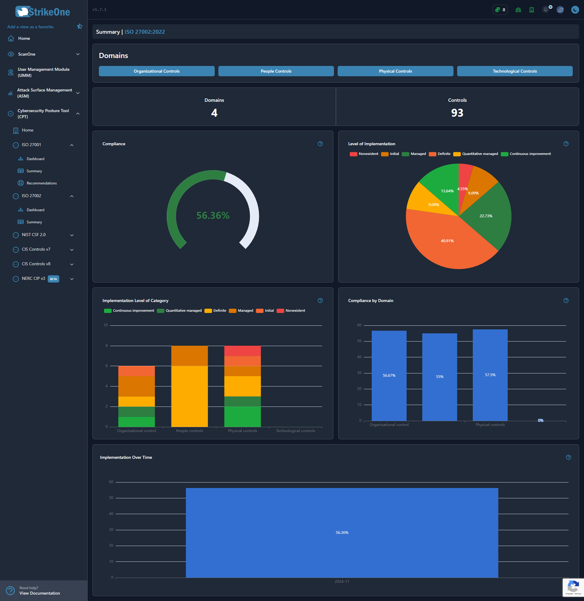Click the 40.91% Definite pie slice

[x=447, y=241]
